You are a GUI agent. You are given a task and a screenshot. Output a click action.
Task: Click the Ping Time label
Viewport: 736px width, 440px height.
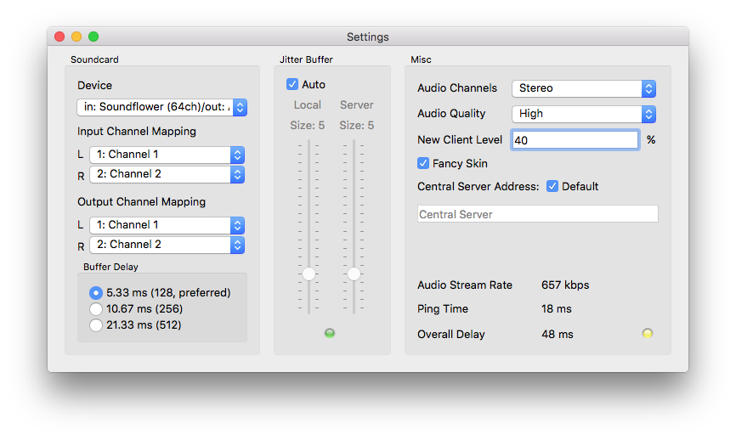[x=443, y=309]
